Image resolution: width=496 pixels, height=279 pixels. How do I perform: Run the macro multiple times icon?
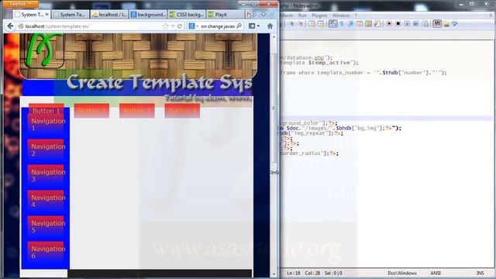(x=416, y=24)
